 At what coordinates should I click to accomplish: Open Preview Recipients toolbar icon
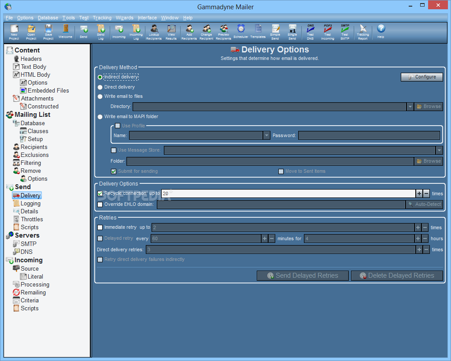(x=223, y=32)
